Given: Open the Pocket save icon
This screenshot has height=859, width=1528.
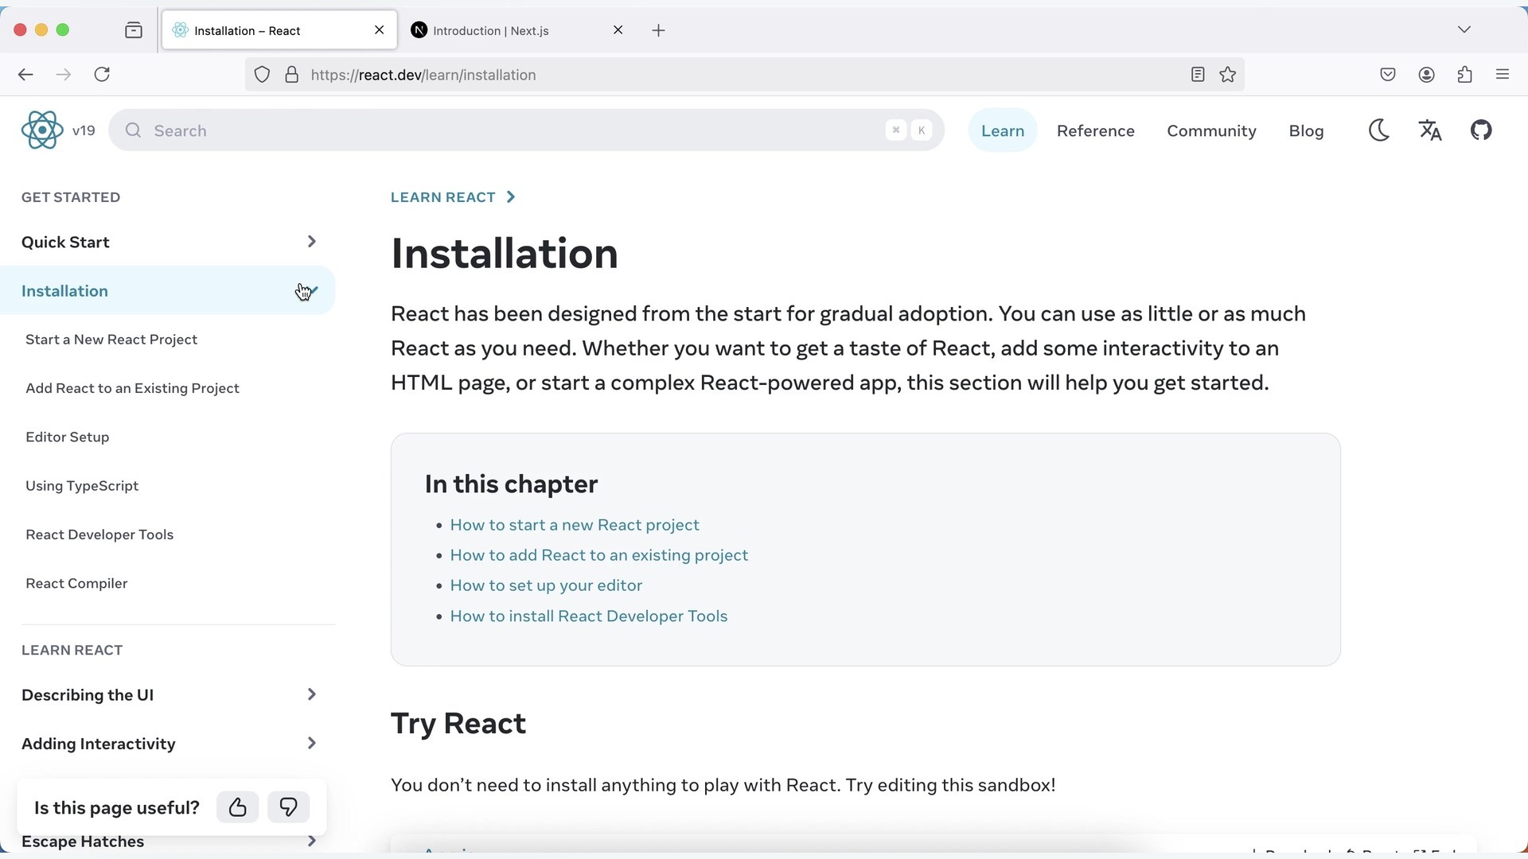Looking at the screenshot, I should tap(1388, 75).
